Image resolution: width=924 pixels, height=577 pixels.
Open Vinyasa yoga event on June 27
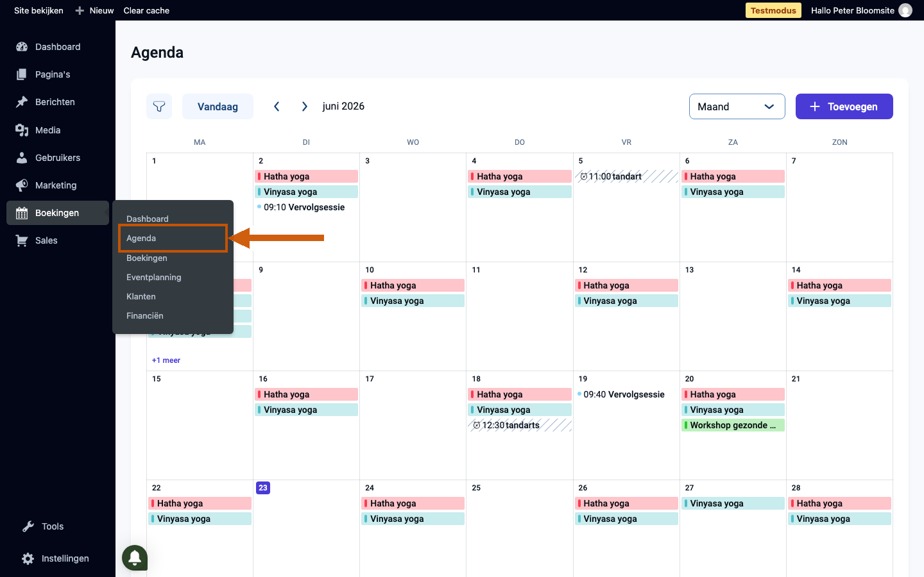pyautogui.click(x=733, y=503)
